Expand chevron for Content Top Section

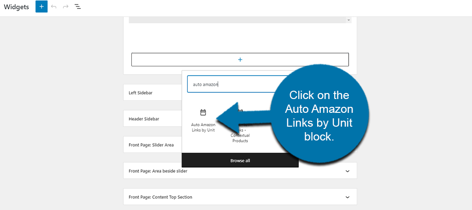[x=348, y=197]
